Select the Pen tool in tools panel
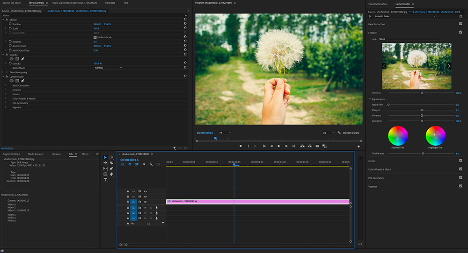 [x=111, y=169]
